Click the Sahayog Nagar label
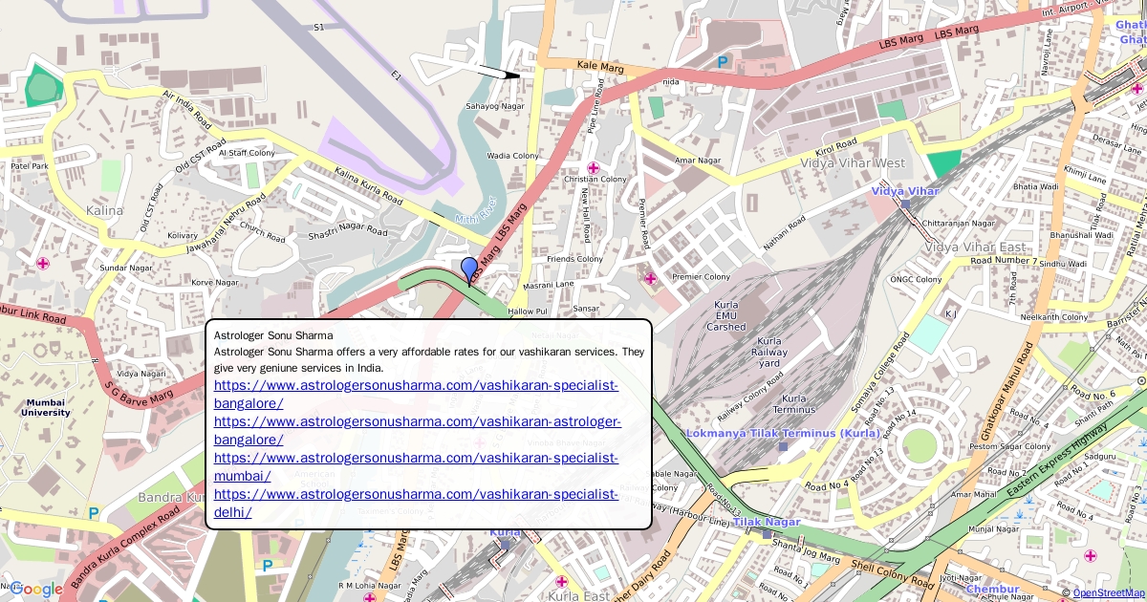 click(x=494, y=106)
